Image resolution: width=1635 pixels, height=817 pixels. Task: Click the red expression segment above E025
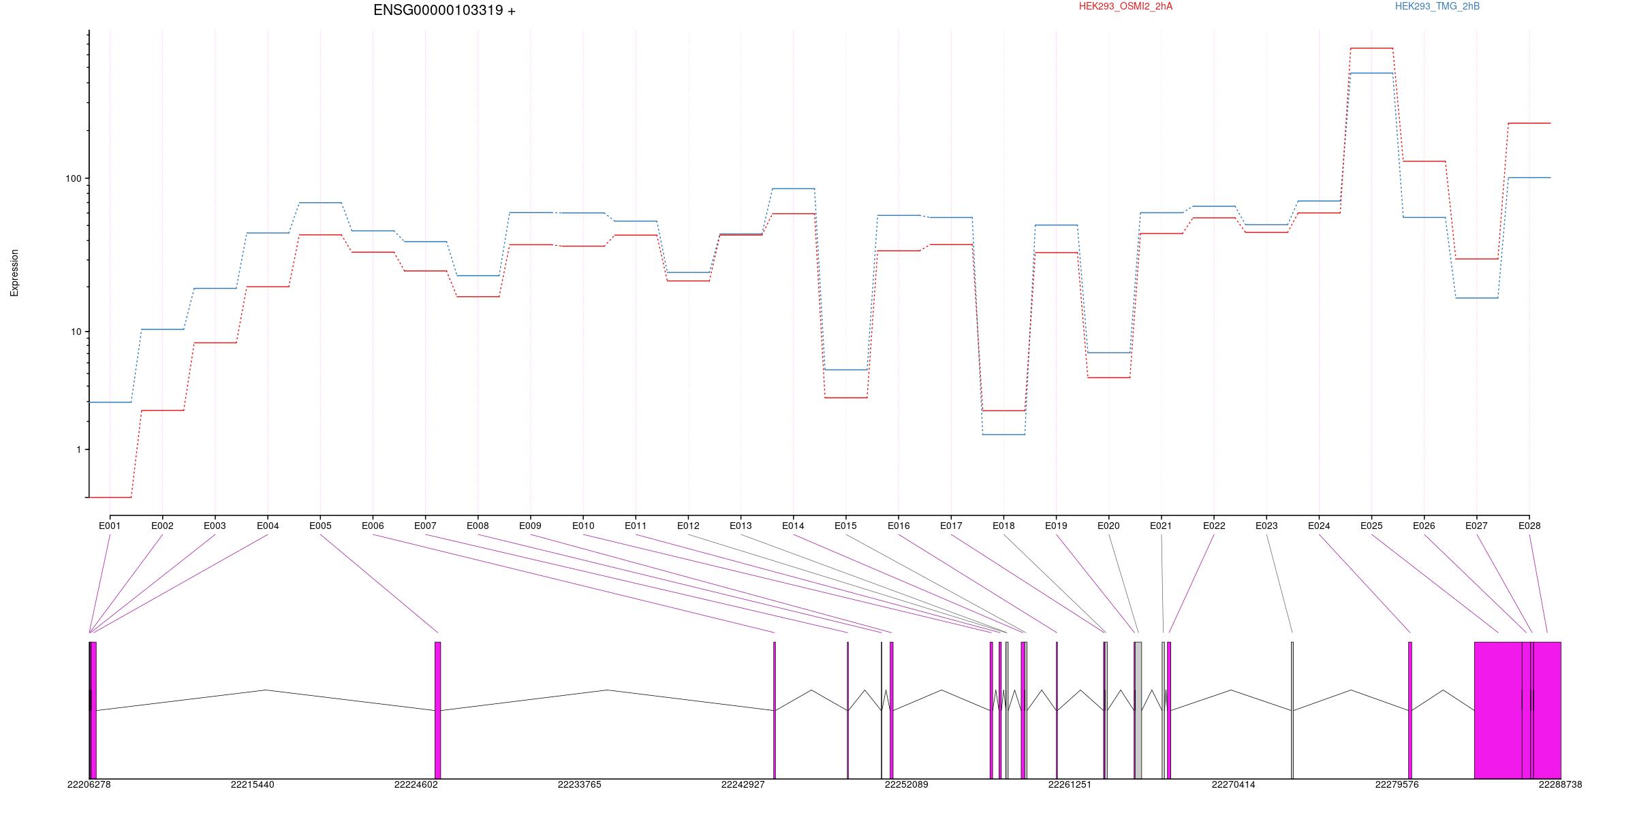click(1371, 48)
